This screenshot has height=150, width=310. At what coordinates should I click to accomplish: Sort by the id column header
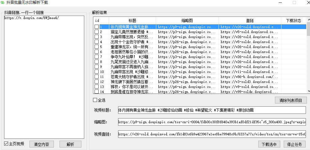101,21
